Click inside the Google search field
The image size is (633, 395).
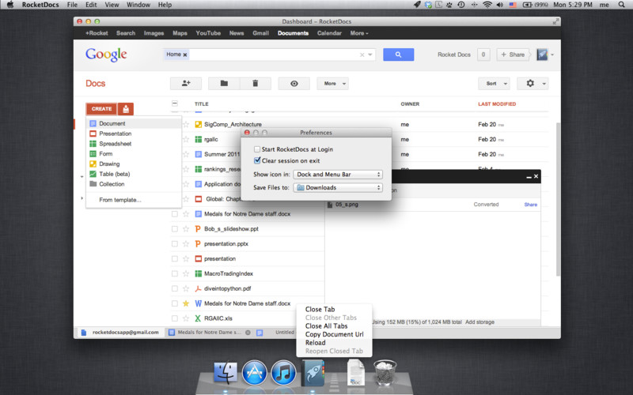click(x=273, y=55)
